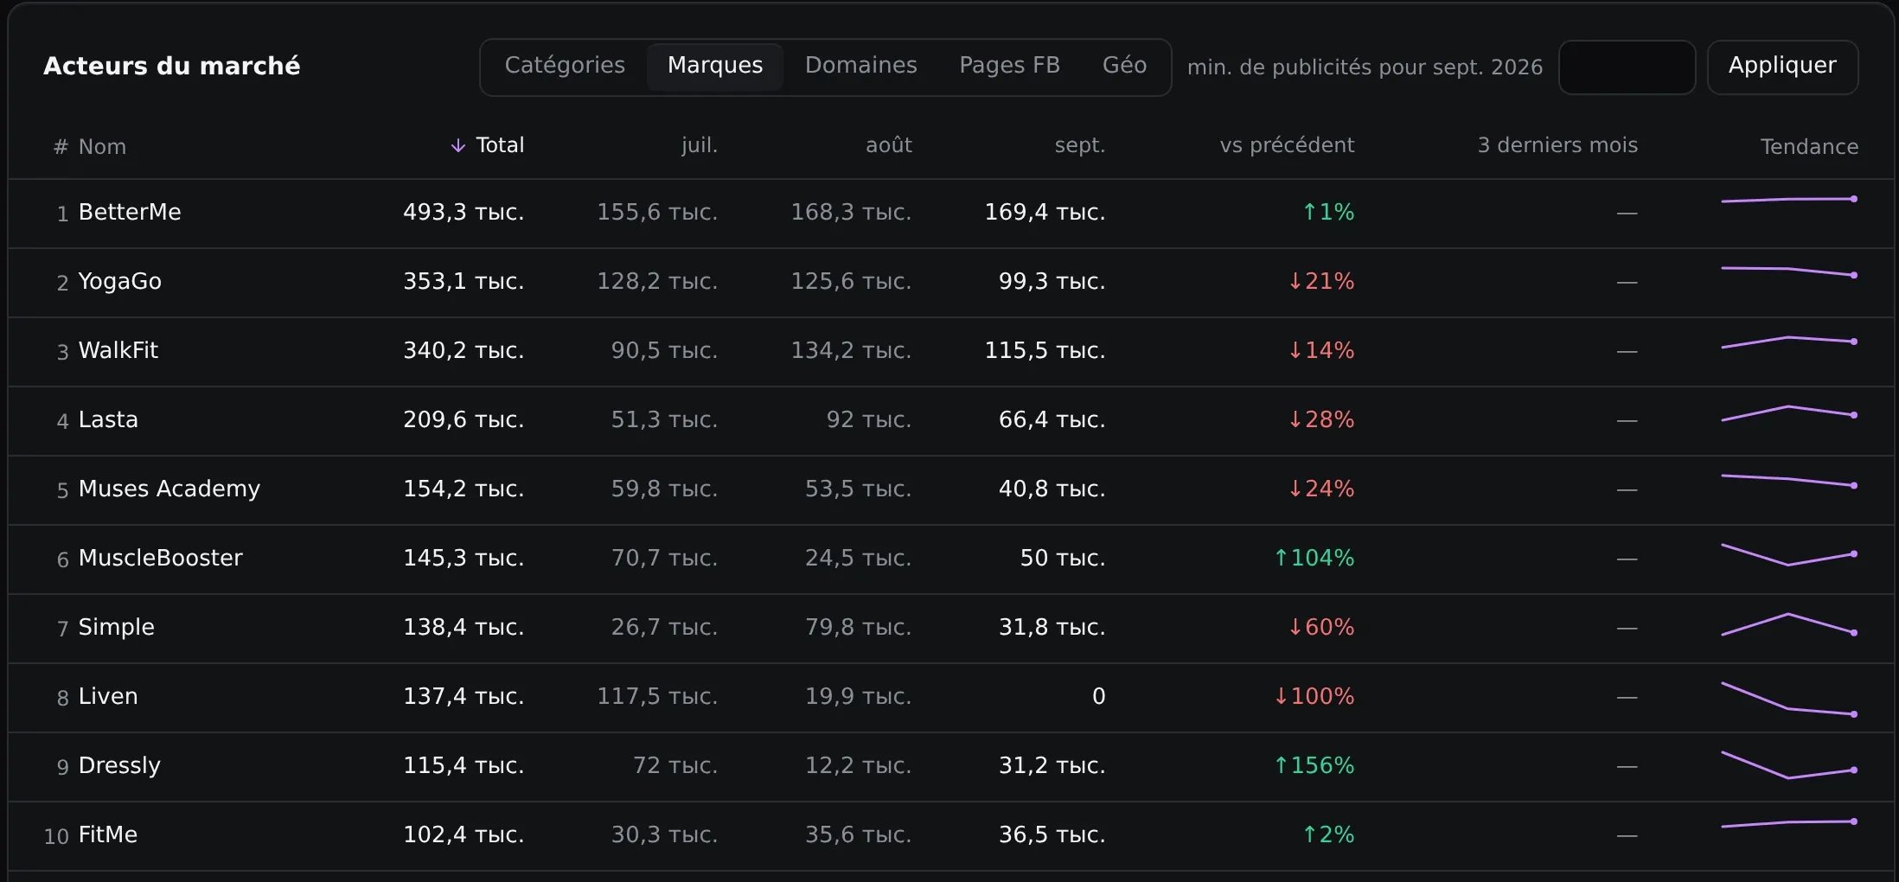Click WalkFit's 115,5 тыс. sept. value
Viewport: 1899px width, 882px height.
point(1045,350)
